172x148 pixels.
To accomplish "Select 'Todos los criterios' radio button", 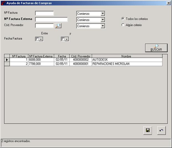I will pyautogui.click(x=123, y=19).
